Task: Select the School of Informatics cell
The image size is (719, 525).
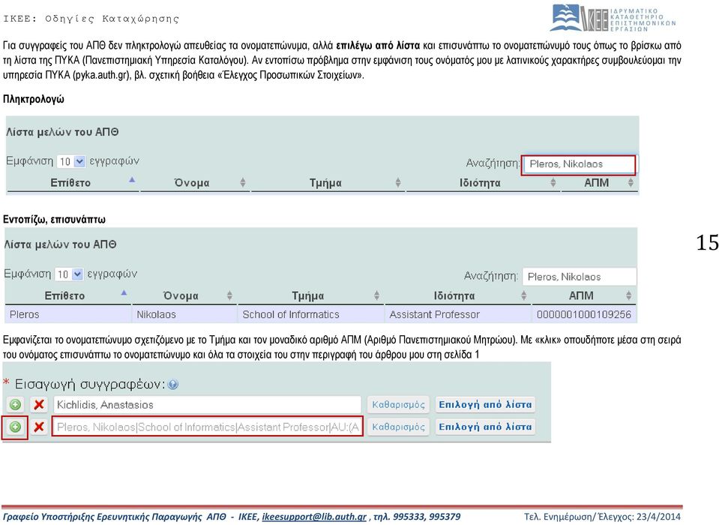Action: tap(310, 314)
